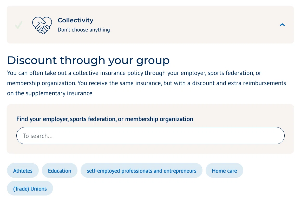Collapse the Collectivity section with the chevron
Screen dimensions: 301x202
point(282,25)
